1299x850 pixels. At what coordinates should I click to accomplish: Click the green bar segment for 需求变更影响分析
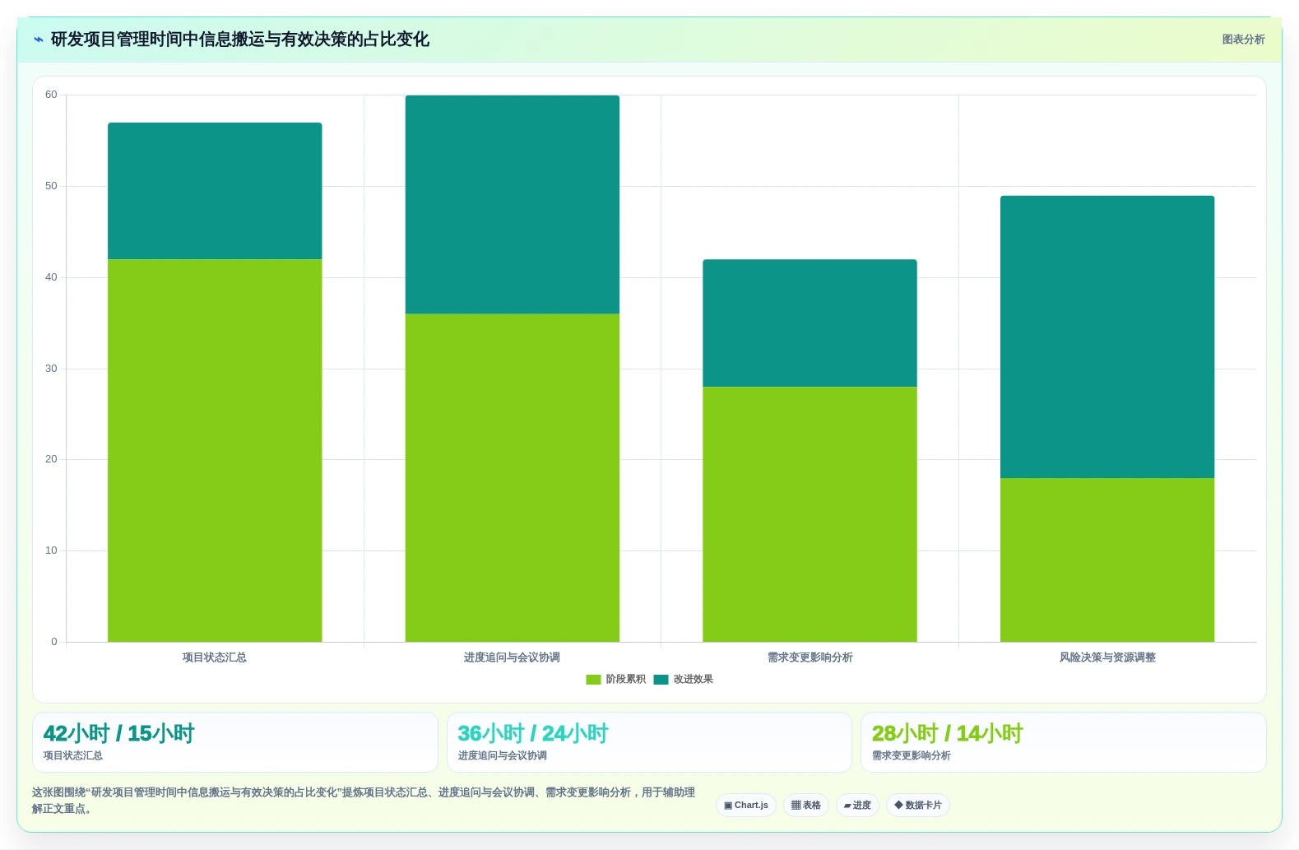tap(810, 514)
